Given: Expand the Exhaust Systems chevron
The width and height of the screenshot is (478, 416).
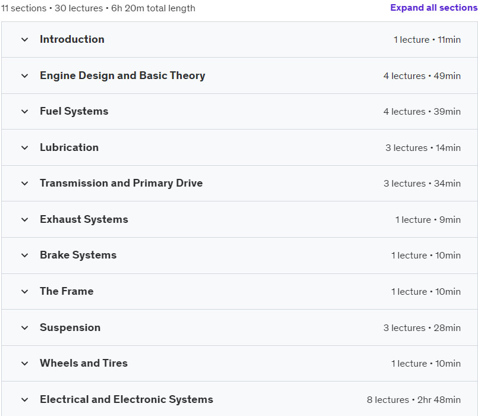Looking at the screenshot, I should [25, 220].
